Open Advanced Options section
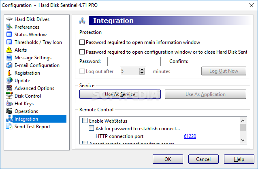 34,88
